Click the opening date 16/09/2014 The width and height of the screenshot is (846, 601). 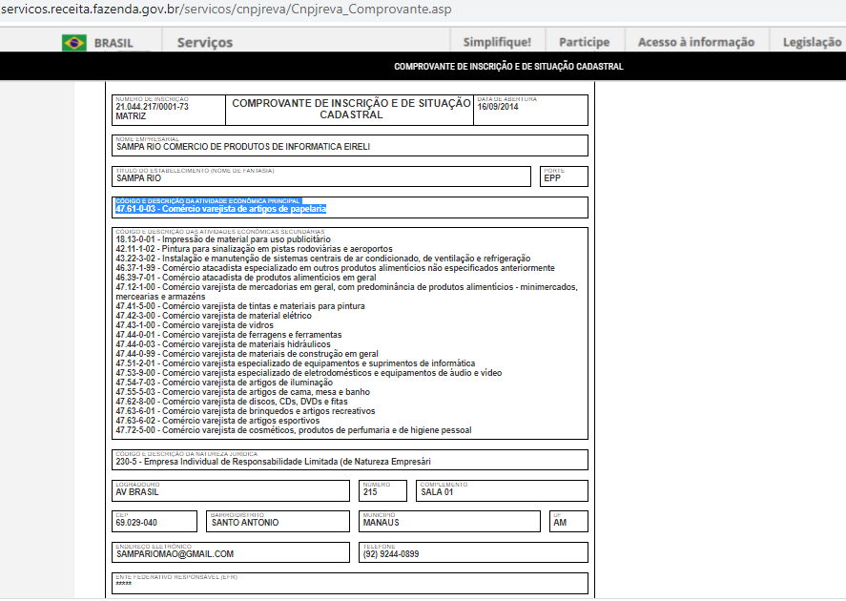click(x=498, y=107)
